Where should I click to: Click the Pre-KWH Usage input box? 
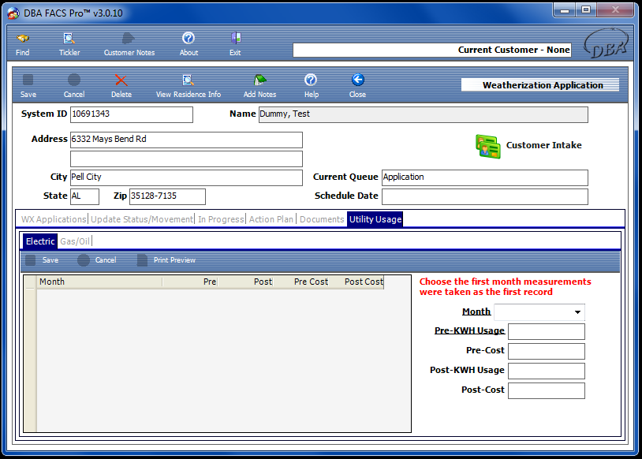click(x=547, y=332)
